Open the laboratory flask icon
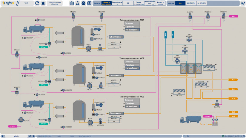 click(77, 3)
